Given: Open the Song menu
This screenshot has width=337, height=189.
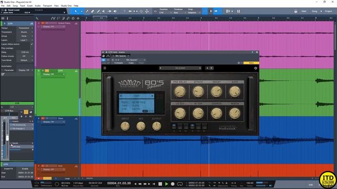Looking at the screenshot, I should tap(15, 6).
